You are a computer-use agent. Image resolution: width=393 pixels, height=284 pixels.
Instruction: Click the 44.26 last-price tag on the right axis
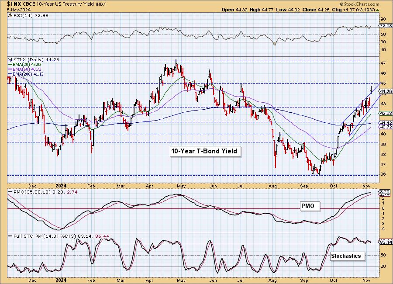(x=386, y=91)
